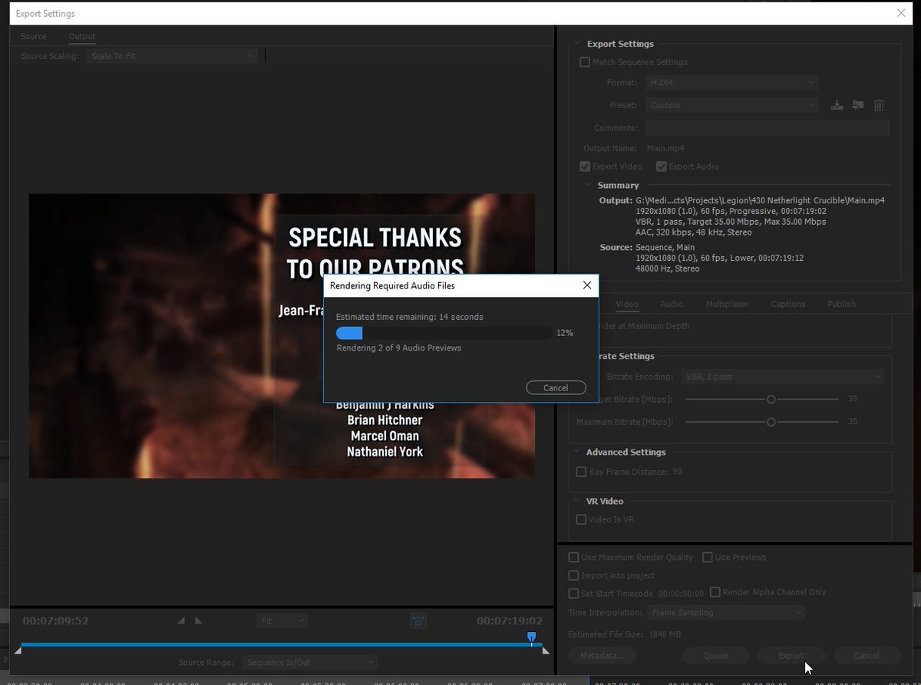Cancel the audio rendering progress dialog
This screenshot has width=921, height=685.
point(556,387)
